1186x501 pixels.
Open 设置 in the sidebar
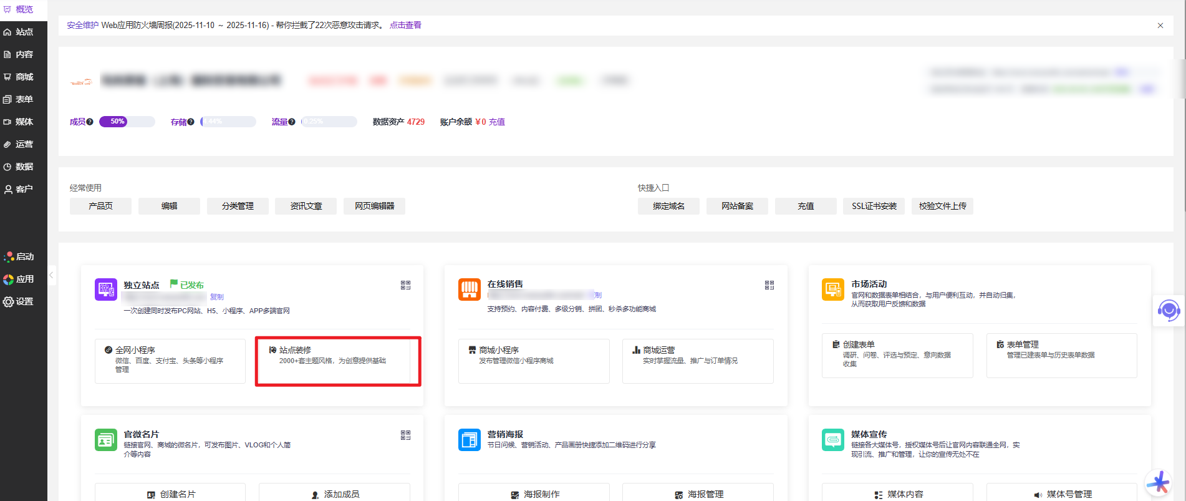click(24, 301)
